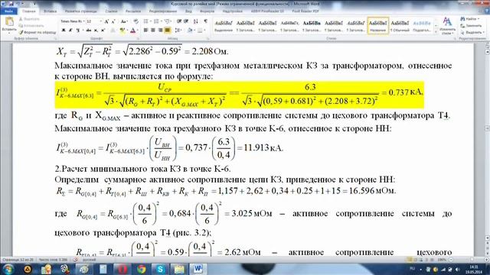Save document via quick access icon
490x275 pixels.
pos(11,4)
